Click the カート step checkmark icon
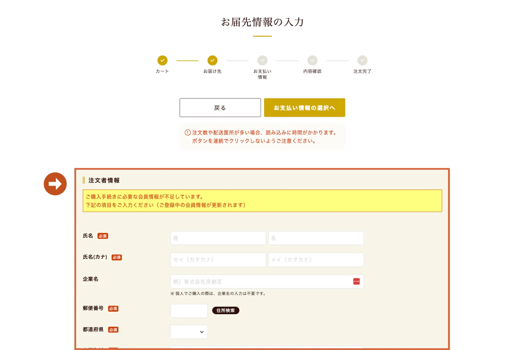Image resolution: width=525 pixels, height=350 pixels. point(162,60)
